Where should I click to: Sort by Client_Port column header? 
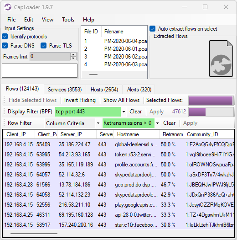(x=46, y=134)
